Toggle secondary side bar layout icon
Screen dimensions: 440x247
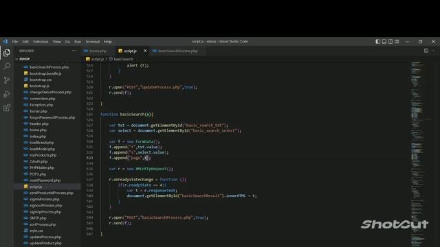[390, 41]
